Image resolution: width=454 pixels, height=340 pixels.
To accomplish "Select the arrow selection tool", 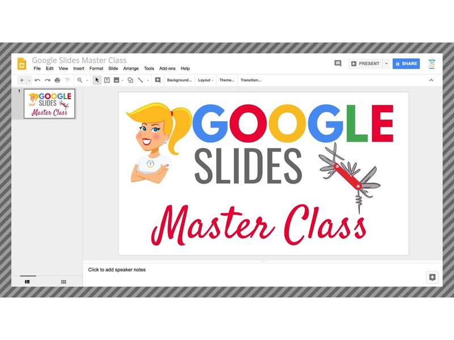I will pyautogui.click(x=96, y=80).
